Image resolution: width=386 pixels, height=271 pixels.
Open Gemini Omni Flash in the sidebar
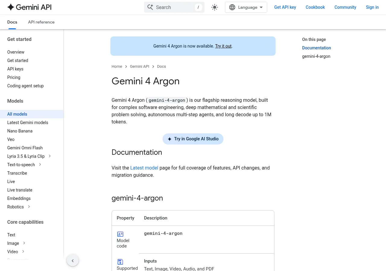25,148
